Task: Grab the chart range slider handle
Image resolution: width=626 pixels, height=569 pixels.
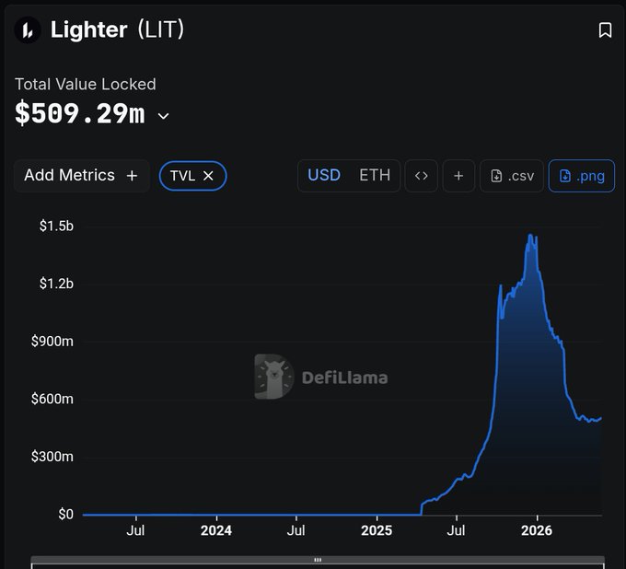Action: tap(318, 560)
